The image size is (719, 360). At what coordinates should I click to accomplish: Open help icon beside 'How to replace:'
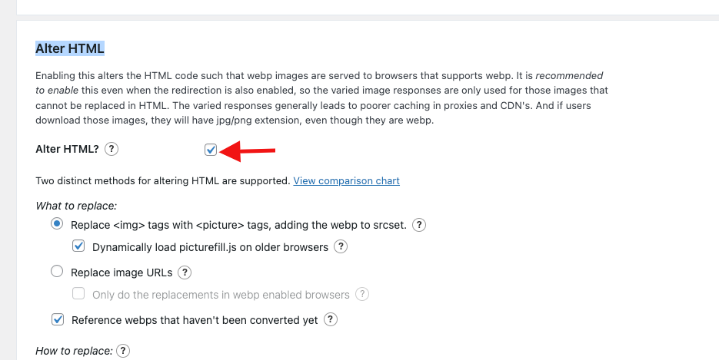(x=123, y=351)
